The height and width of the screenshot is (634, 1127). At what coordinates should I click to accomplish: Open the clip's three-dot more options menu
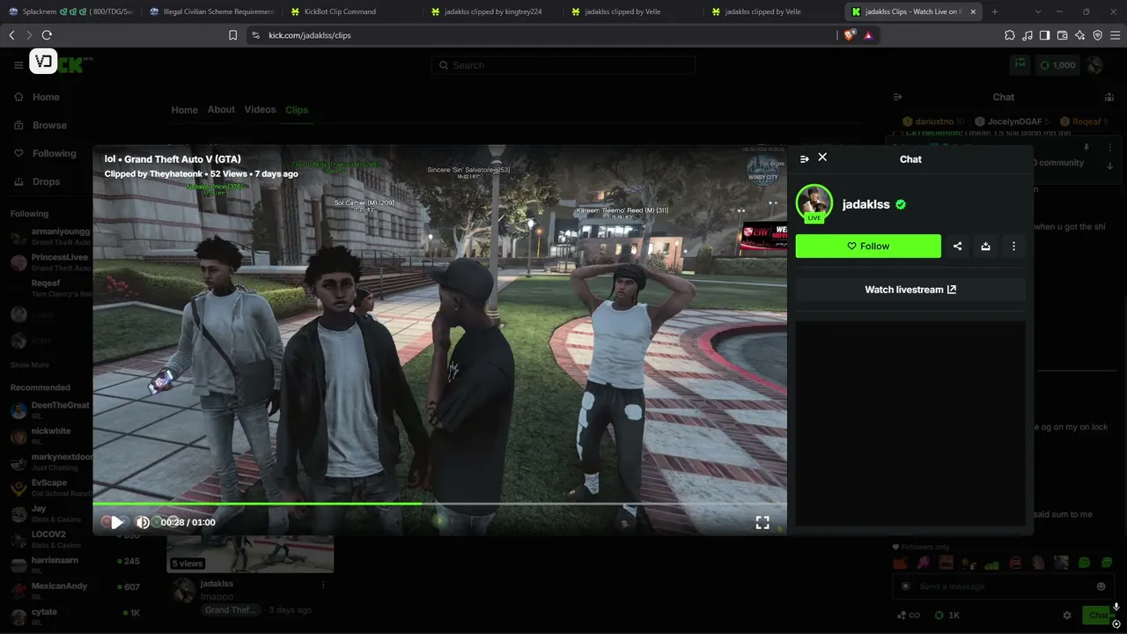(1013, 247)
